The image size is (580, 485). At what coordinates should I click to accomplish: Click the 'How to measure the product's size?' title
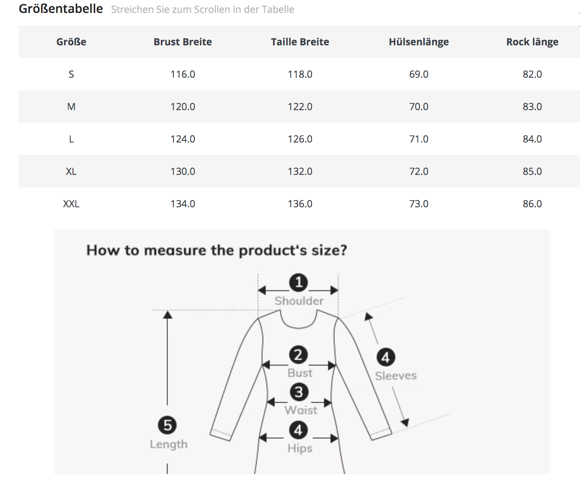click(217, 250)
